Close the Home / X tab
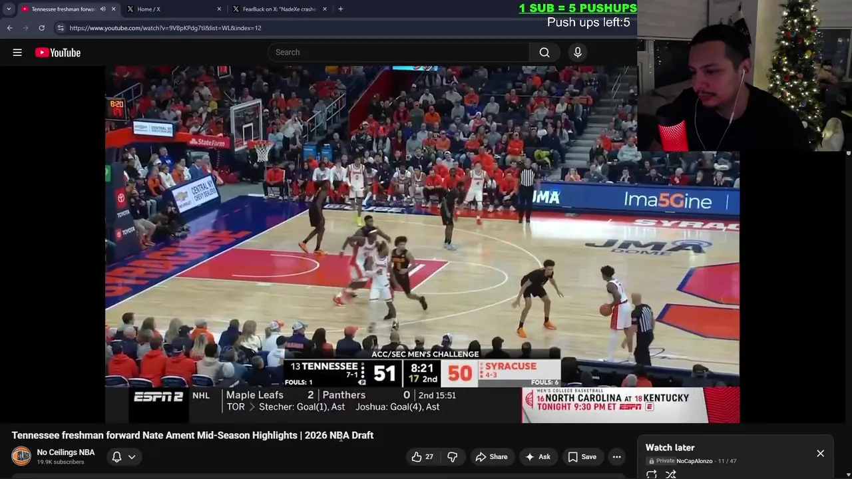Viewport: 852px width, 479px height. click(219, 9)
